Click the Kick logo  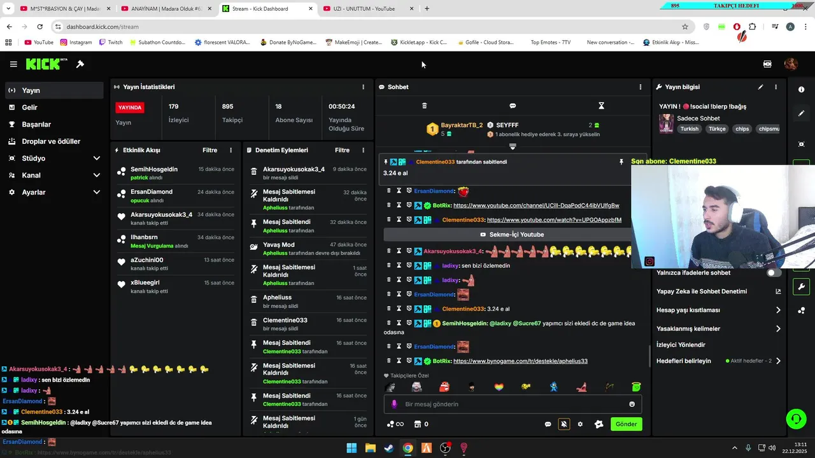click(46, 64)
